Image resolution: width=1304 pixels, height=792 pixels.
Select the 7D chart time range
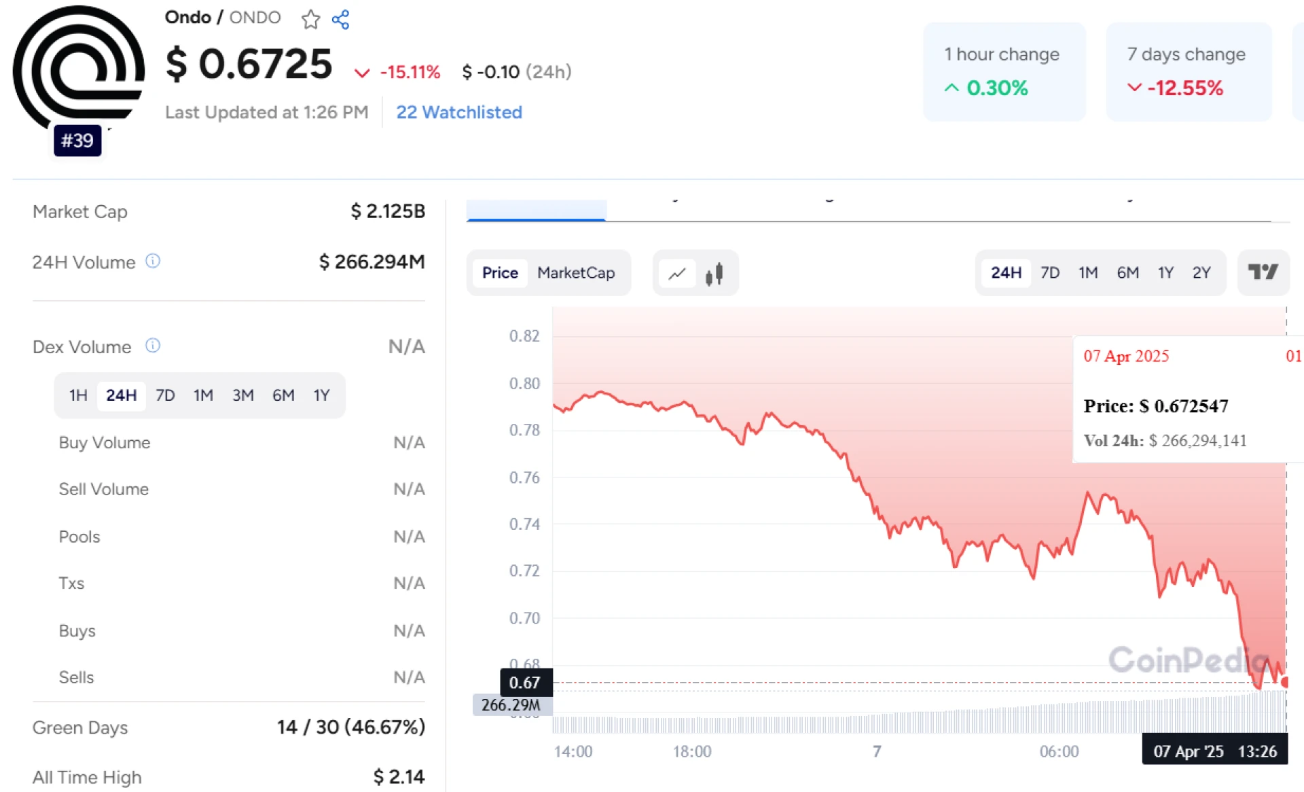[1049, 273]
